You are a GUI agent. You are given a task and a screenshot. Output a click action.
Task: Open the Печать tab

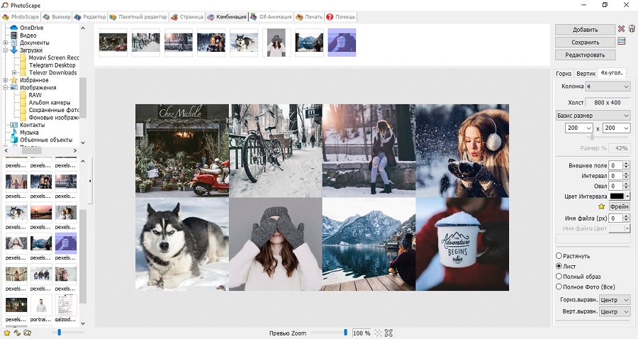pyautogui.click(x=309, y=17)
